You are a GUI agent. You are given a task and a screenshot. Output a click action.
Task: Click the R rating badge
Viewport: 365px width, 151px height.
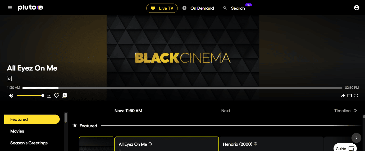tap(9, 79)
